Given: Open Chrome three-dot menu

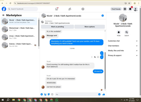Looking at the screenshot, I should point(138,3).
